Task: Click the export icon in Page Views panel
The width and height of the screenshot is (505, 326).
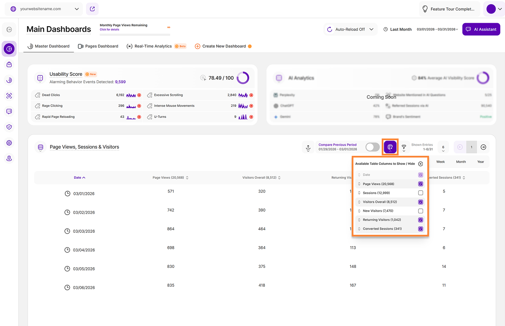Action: 308,147
